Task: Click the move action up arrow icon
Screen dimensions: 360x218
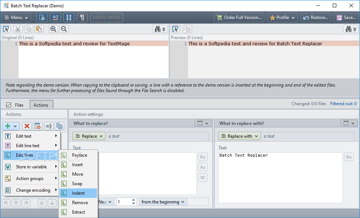Action: pyautogui.click(x=16, y=203)
